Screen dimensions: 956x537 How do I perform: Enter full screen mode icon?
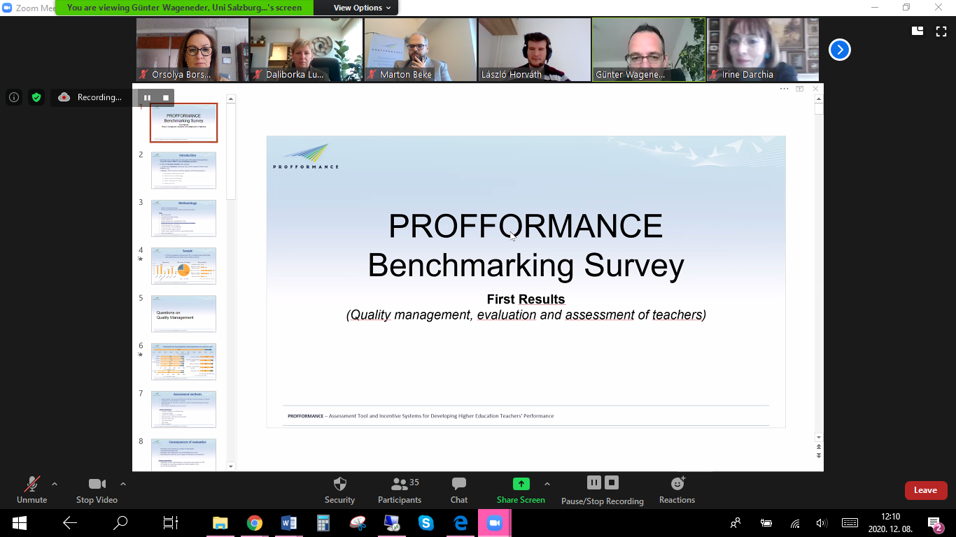(941, 31)
